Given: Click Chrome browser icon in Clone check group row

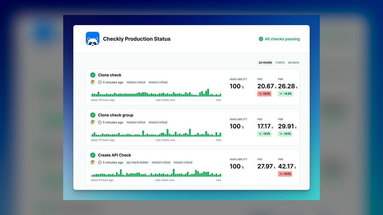Looking at the screenshot, I should pyautogui.click(x=93, y=122).
